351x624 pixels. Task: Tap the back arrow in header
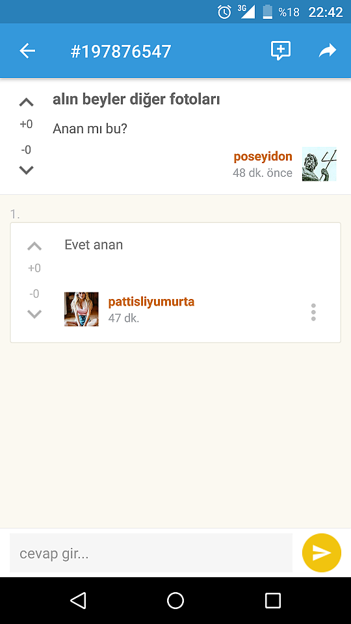click(x=27, y=51)
